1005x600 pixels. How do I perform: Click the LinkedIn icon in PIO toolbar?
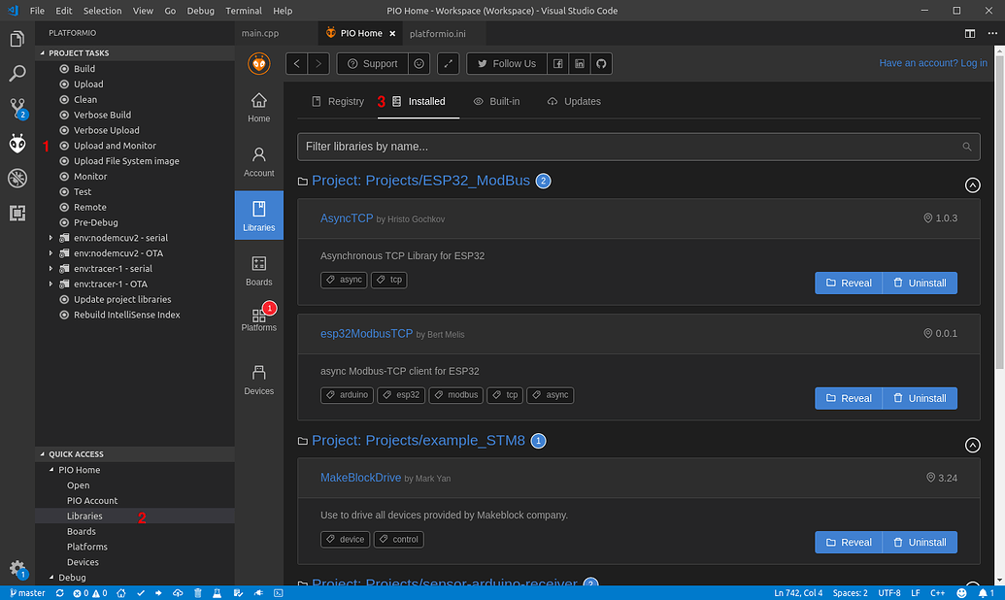pyautogui.click(x=580, y=64)
